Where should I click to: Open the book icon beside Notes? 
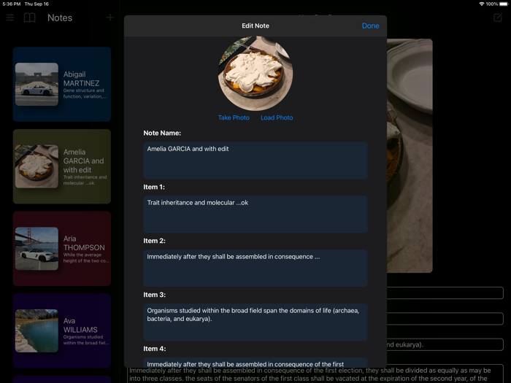(x=30, y=18)
